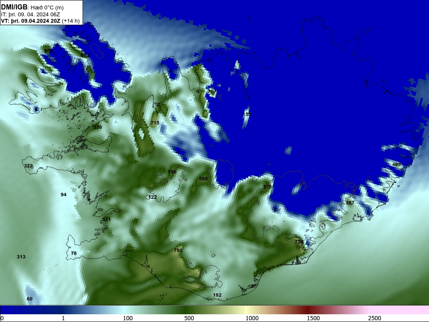The width and height of the screenshot is (429, 322).
Task: Click the map value 602
Action: [x=48, y=51]
